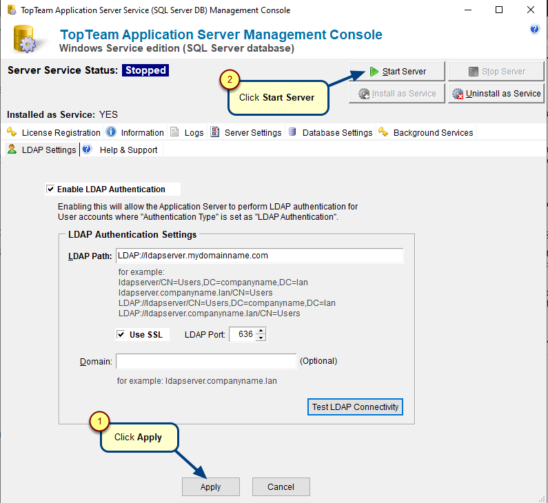Uncheck Enable LDAP Authentication checkbox
Image resolution: width=548 pixels, height=503 pixels.
point(51,189)
